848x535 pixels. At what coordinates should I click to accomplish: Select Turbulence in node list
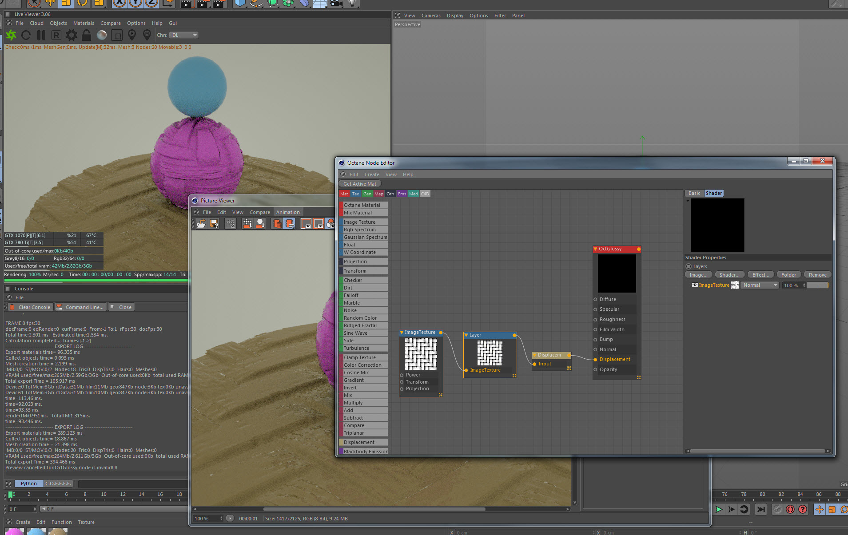click(x=363, y=348)
